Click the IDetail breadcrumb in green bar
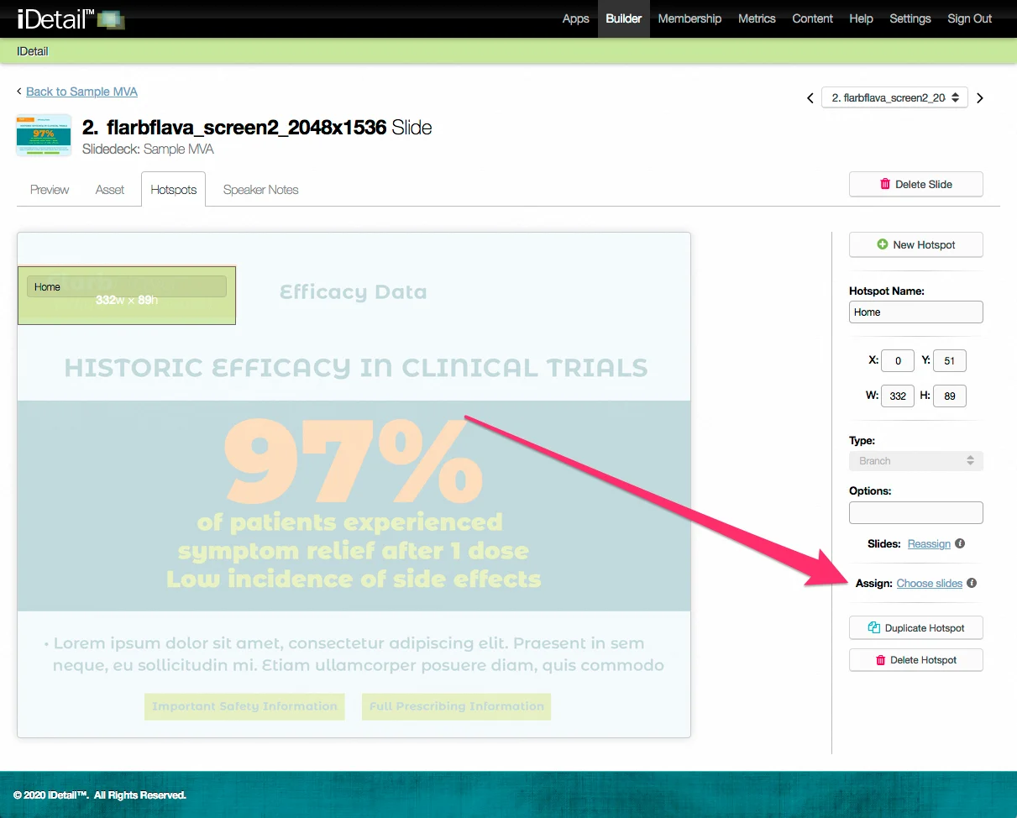This screenshot has width=1017, height=818. click(x=32, y=51)
